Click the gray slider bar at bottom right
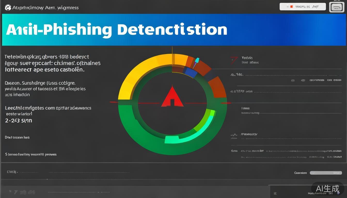The width and height of the screenshot is (347, 198). (x=326, y=173)
